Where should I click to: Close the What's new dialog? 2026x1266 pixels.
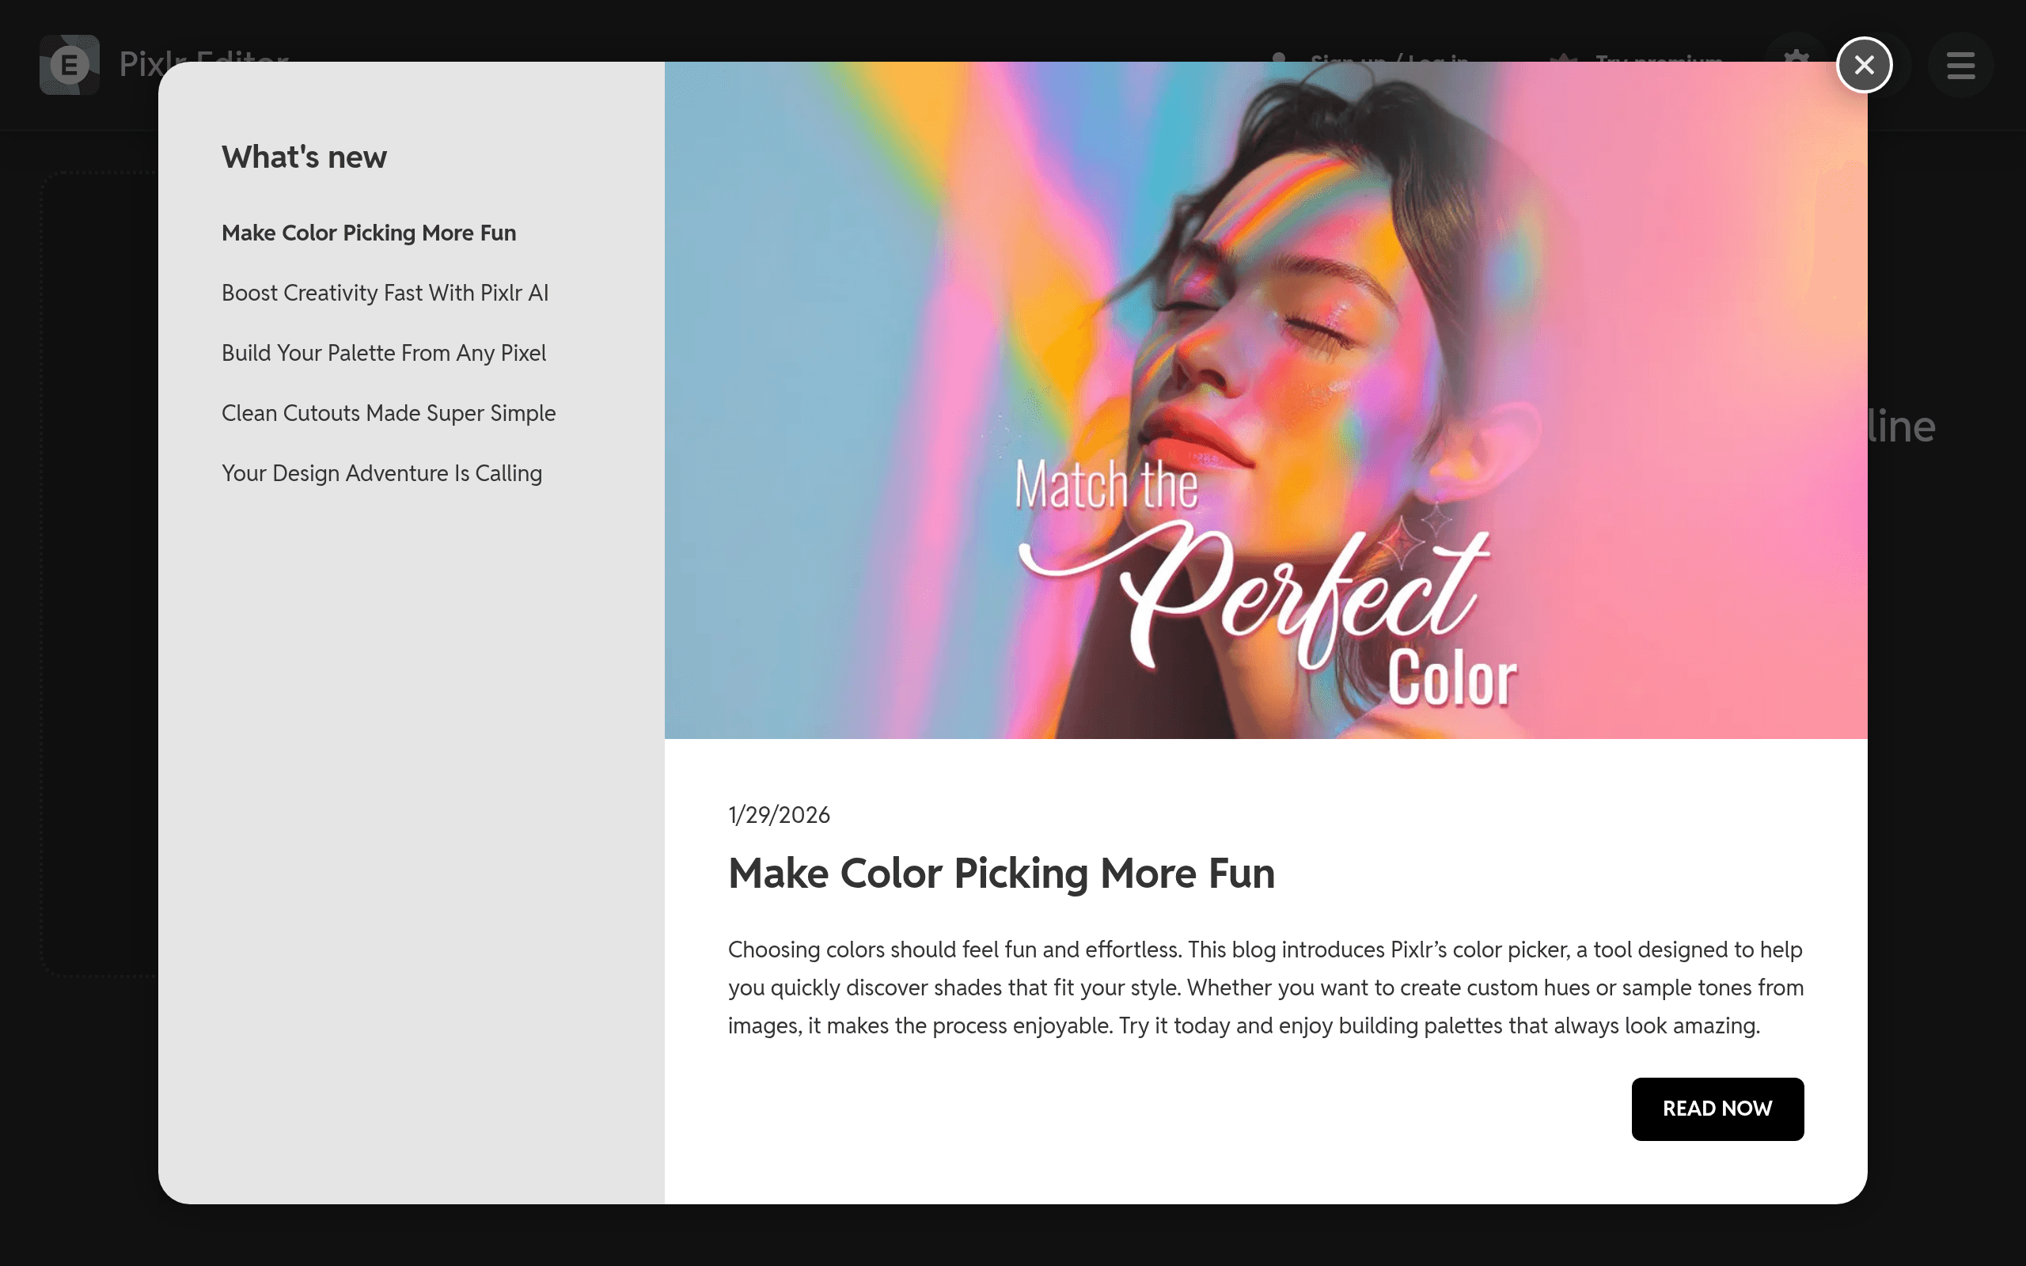(x=1864, y=64)
